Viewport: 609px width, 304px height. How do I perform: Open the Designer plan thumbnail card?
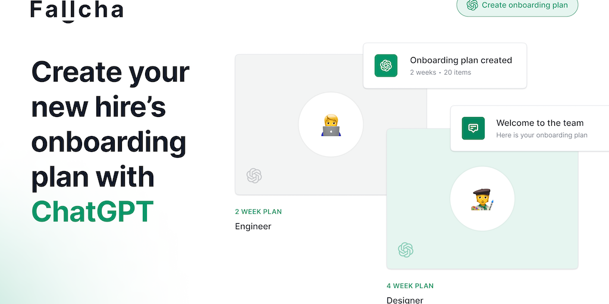(482, 199)
